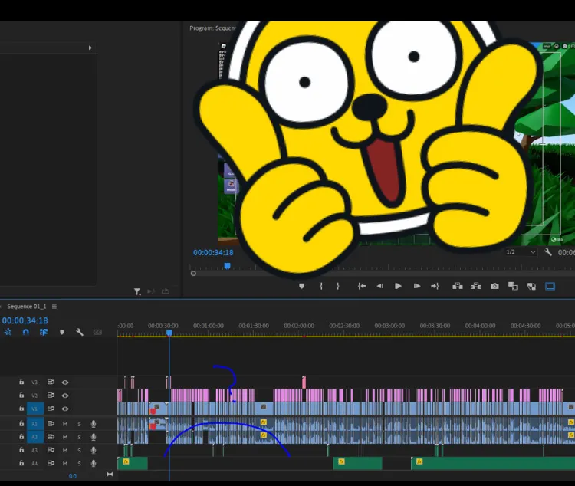This screenshot has width=575, height=486.
Task: Select the first green A4 audio clip
Action: point(133,463)
